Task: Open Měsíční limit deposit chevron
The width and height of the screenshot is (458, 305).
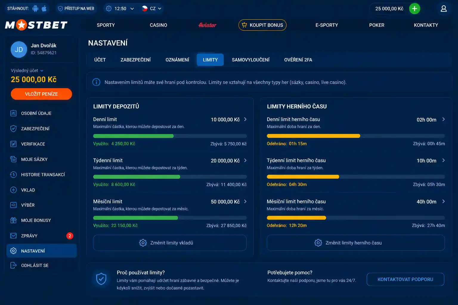Action: coord(245,201)
